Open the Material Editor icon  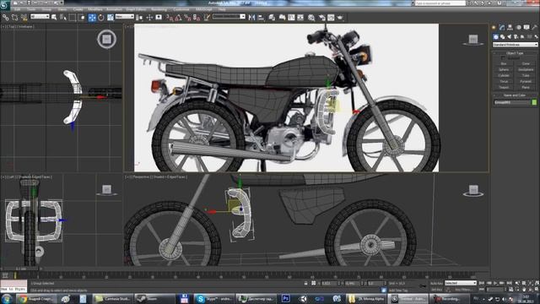(x=311, y=17)
